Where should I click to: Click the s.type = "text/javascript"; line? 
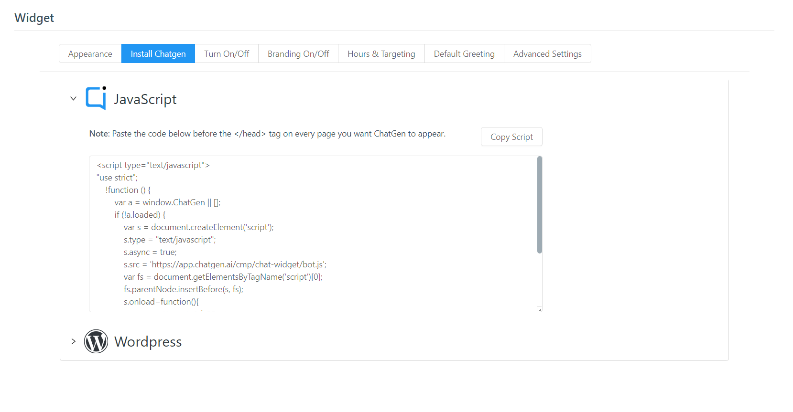coord(170,240)
